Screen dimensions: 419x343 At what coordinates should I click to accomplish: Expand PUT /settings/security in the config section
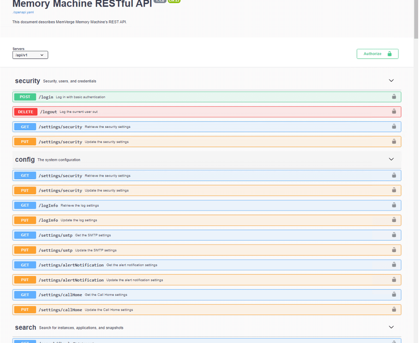coord(207,190)
